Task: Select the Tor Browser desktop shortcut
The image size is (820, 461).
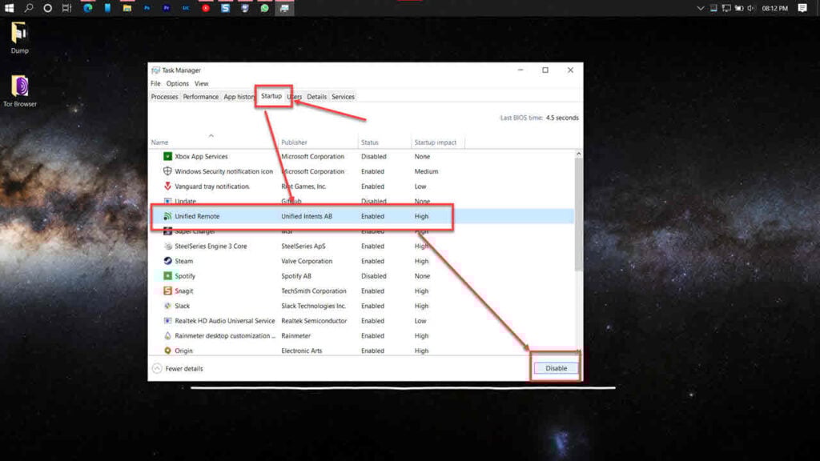Action: [x=20, y=91]
